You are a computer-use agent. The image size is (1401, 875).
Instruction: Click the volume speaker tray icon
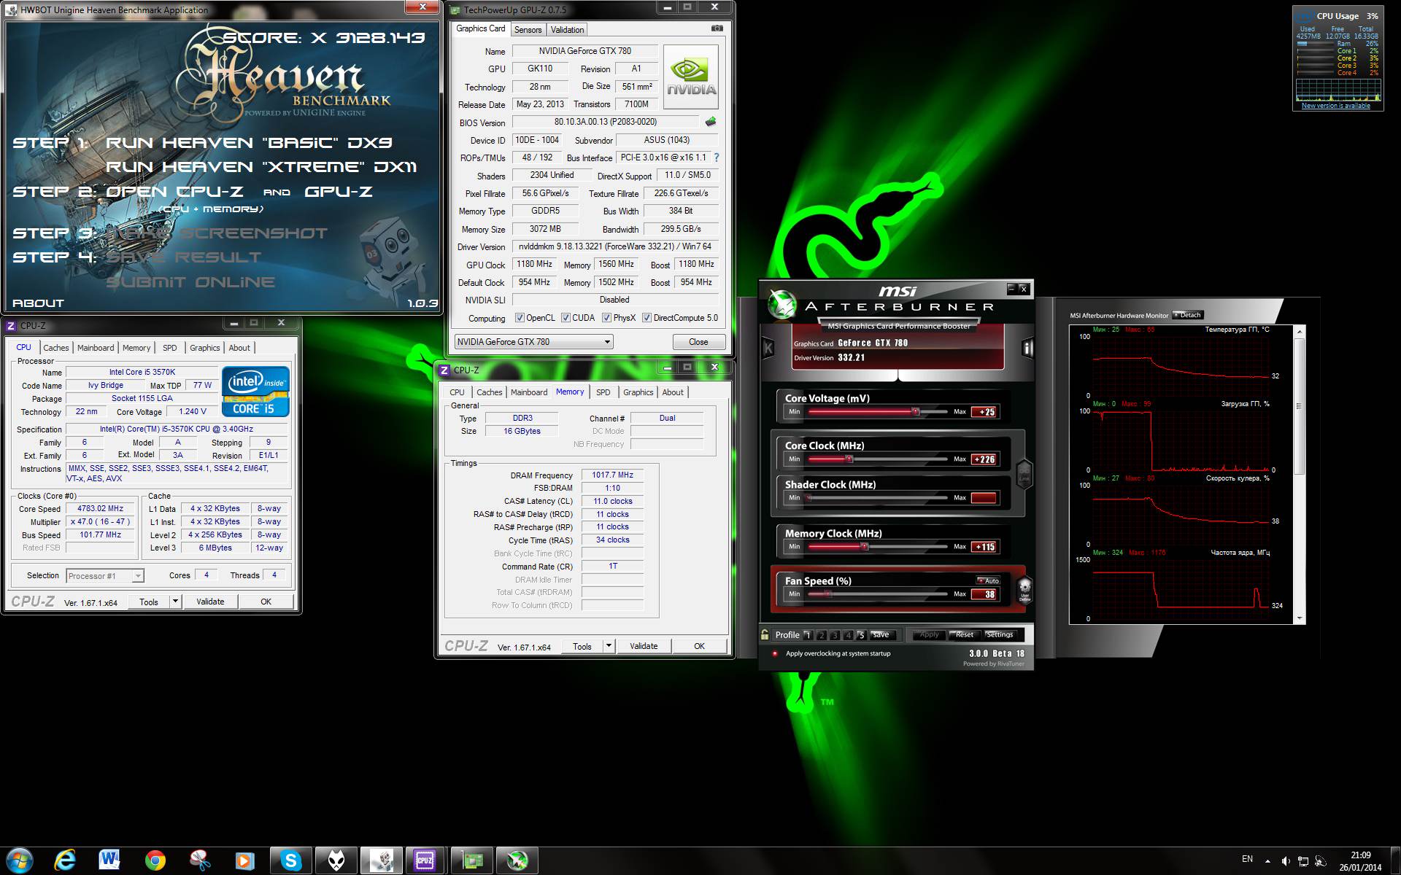click(1286, 861)
